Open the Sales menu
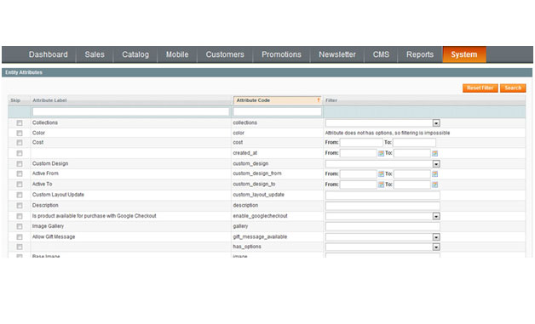The image size is (535, 324). (x=95, y=54)
